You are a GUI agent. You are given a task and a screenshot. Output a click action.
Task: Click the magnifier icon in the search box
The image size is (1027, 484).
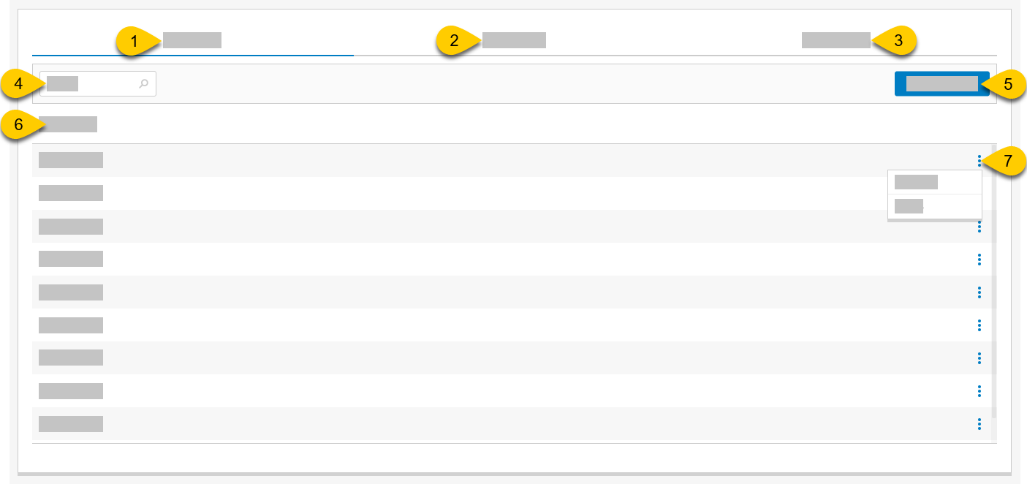coord(144,83)
